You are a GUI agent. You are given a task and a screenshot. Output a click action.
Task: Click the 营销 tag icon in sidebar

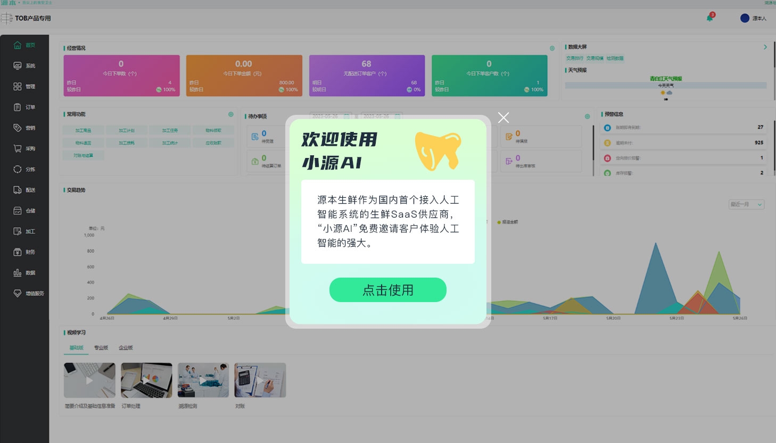[x=18, y=128]
